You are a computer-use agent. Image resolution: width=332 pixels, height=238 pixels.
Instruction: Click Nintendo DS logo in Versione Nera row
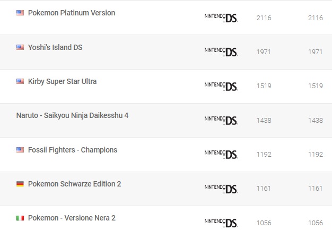pos(221,222)
